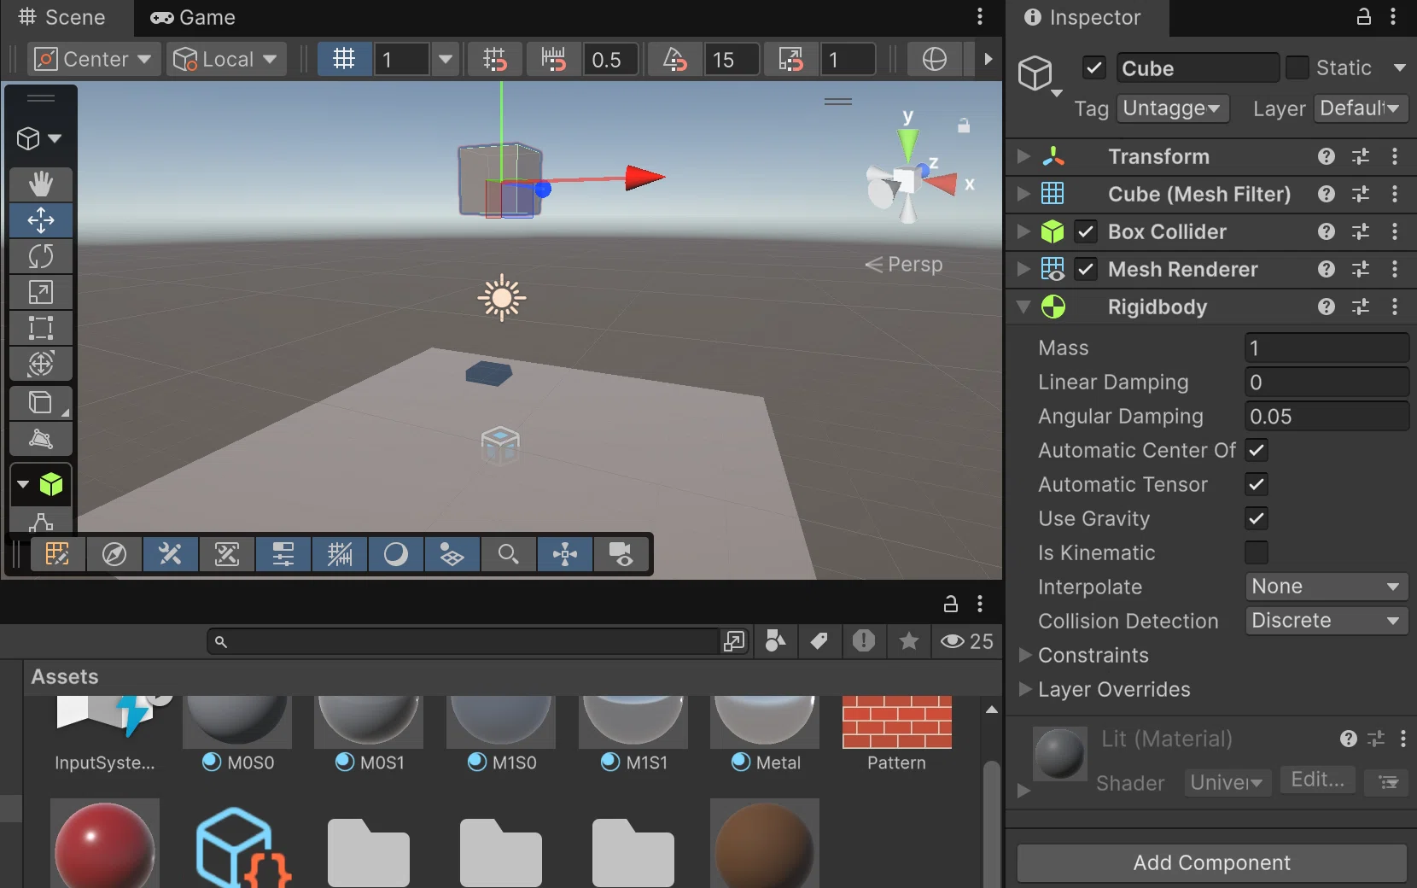Expand the Constraints section
Image resolution: width=1417 pixels, height=888 pixels.
1025,655
